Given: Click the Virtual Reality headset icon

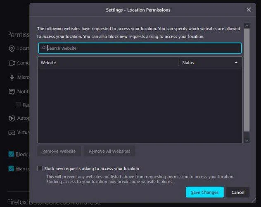Looking at the screenshot, I should click(x=12, y=133).
